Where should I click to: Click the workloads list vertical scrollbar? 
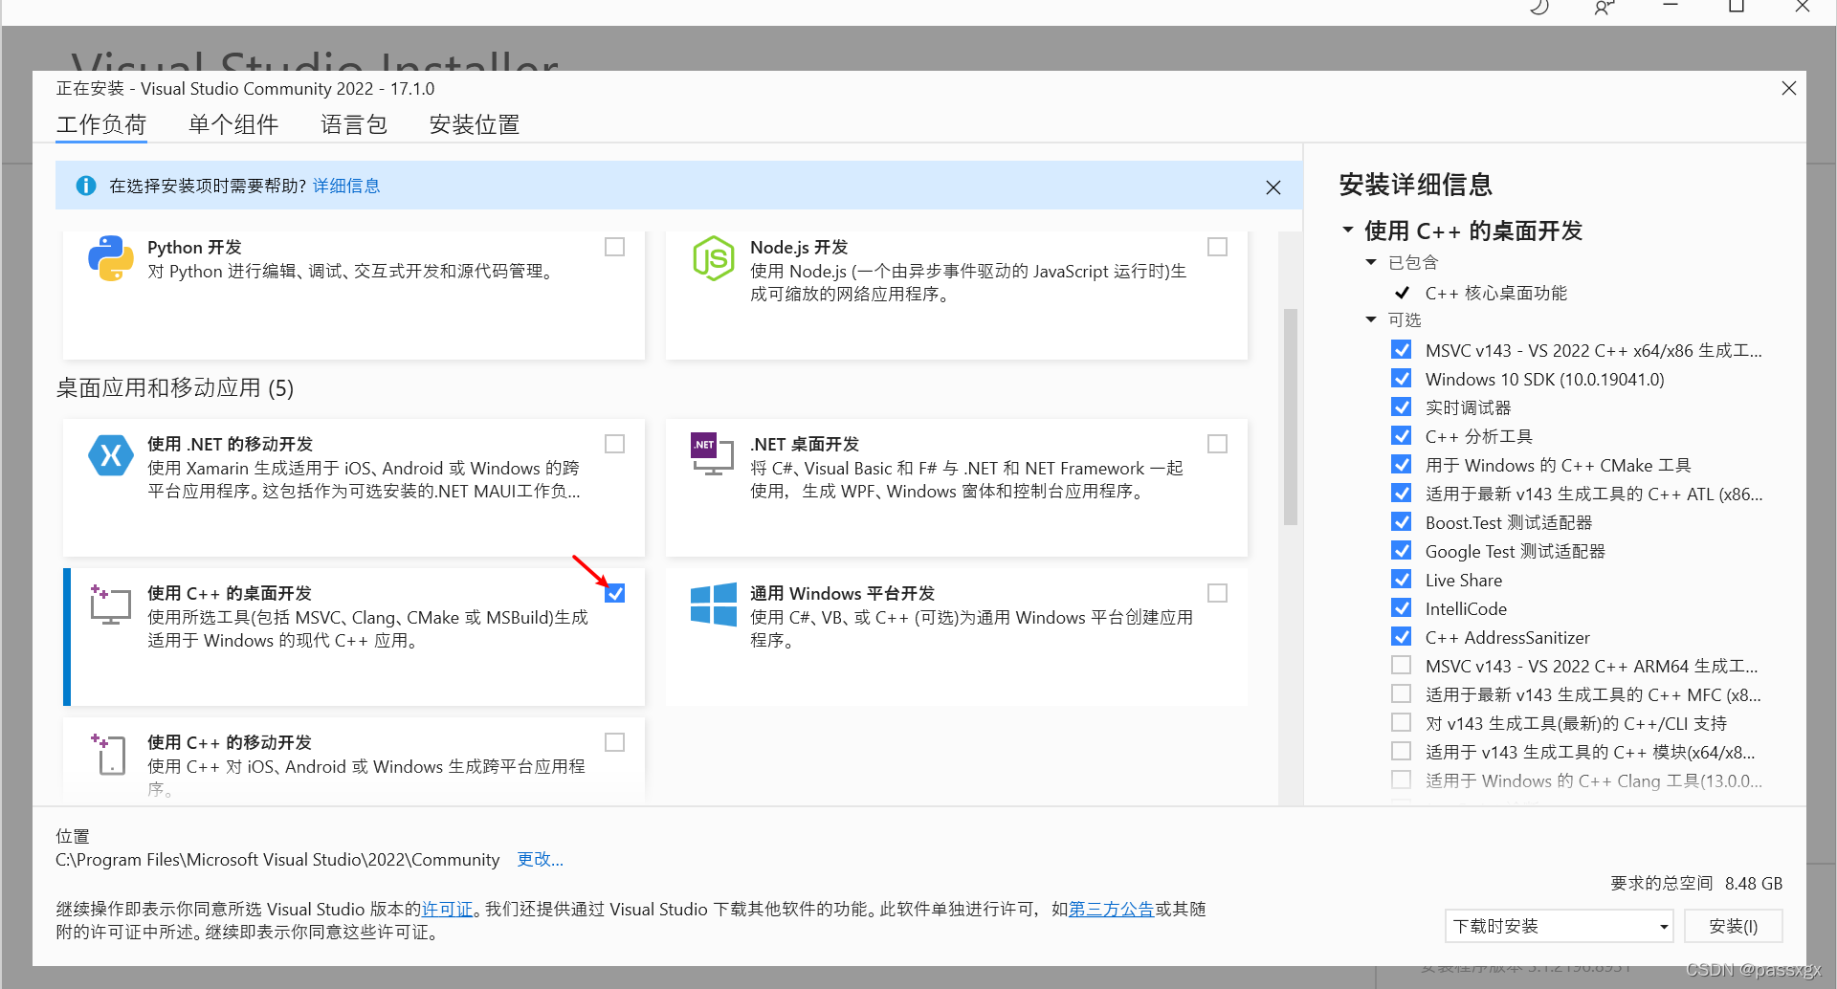coord(1291,417)
